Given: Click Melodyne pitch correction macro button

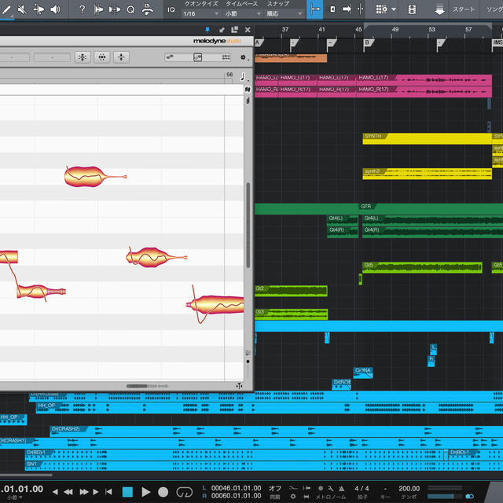Looking at the screenshot, I should tap(83, 57).
